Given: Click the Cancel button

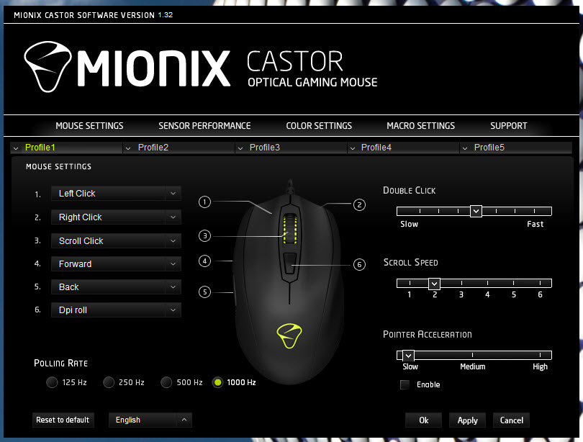Looking at the screenshot, I should pos(511,420).
